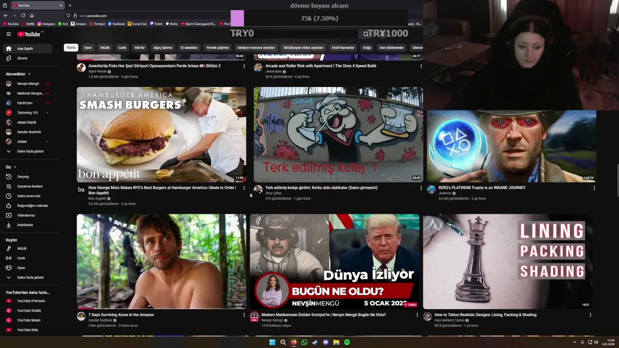Select the Ağaç işleme filter chip

coord(162,47)
